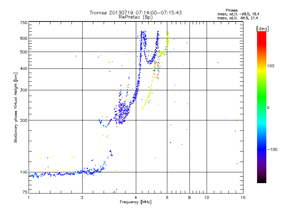Click the y-axis label '750'
Viewport: 286px width, 215px height.
[24, 23]
